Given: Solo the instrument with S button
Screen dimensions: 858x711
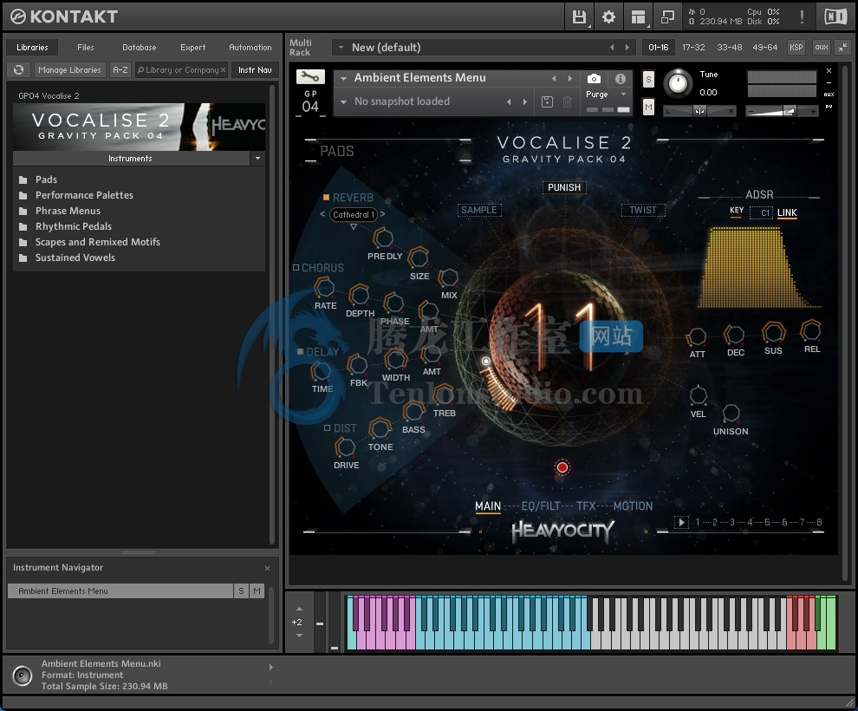Looking at the screenshot, I should click(x=648, y=80).
